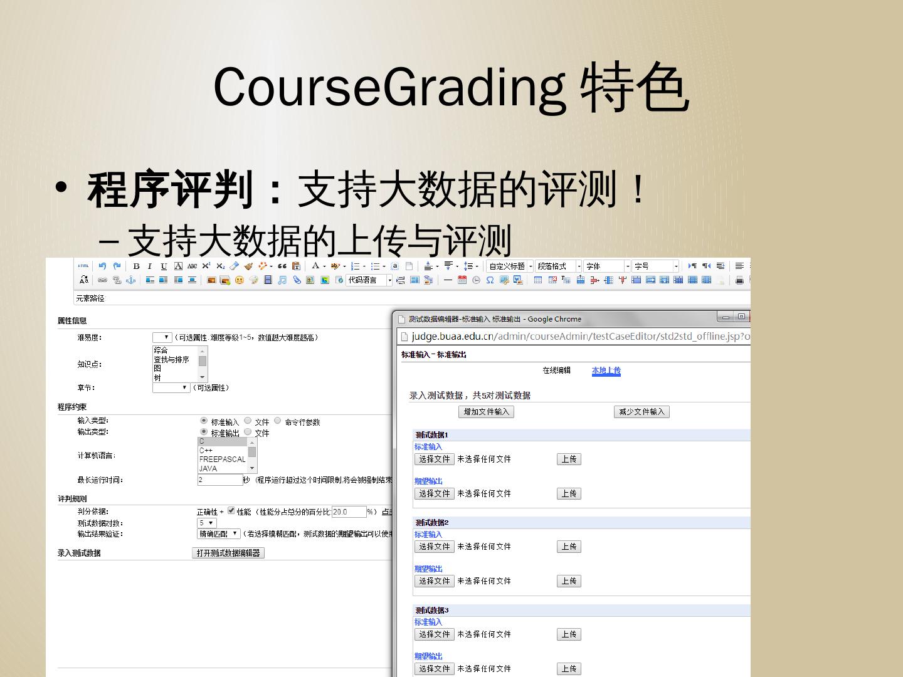This screenshot has width=903, height=677.
Task: Insert an emoticon with smiley icon
Action: click(x=239, y=280)
